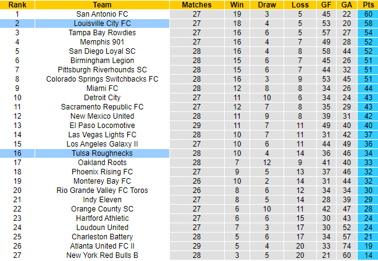Screen dimensions: 378x261
Task: Click on Memphis 901 team name
Action: click(102, 41)
